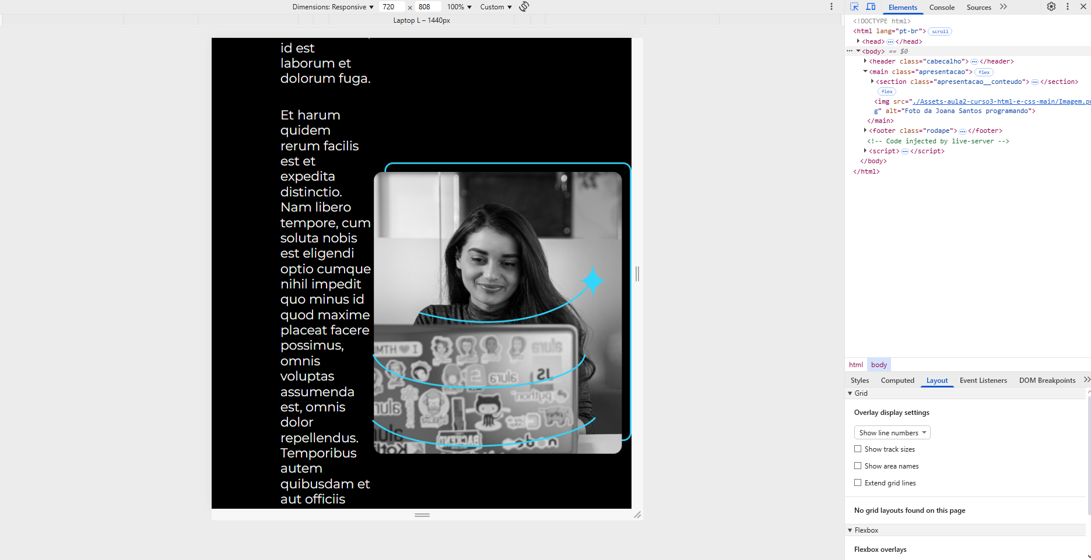Expand the section apresentacao__conteudo ellipsis

(x=1035, y=82)
